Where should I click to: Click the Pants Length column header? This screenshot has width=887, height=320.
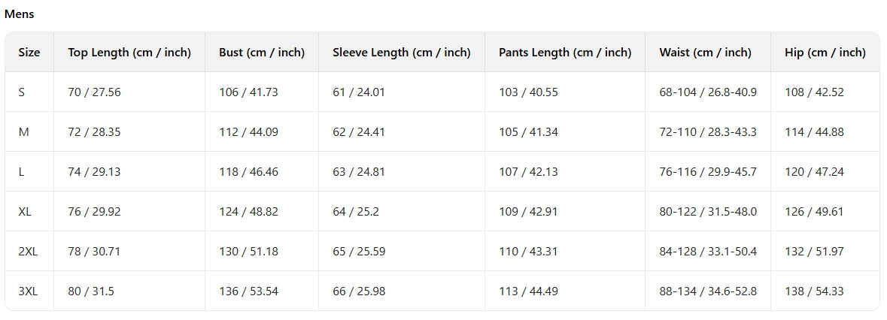(x=565, y=53)
